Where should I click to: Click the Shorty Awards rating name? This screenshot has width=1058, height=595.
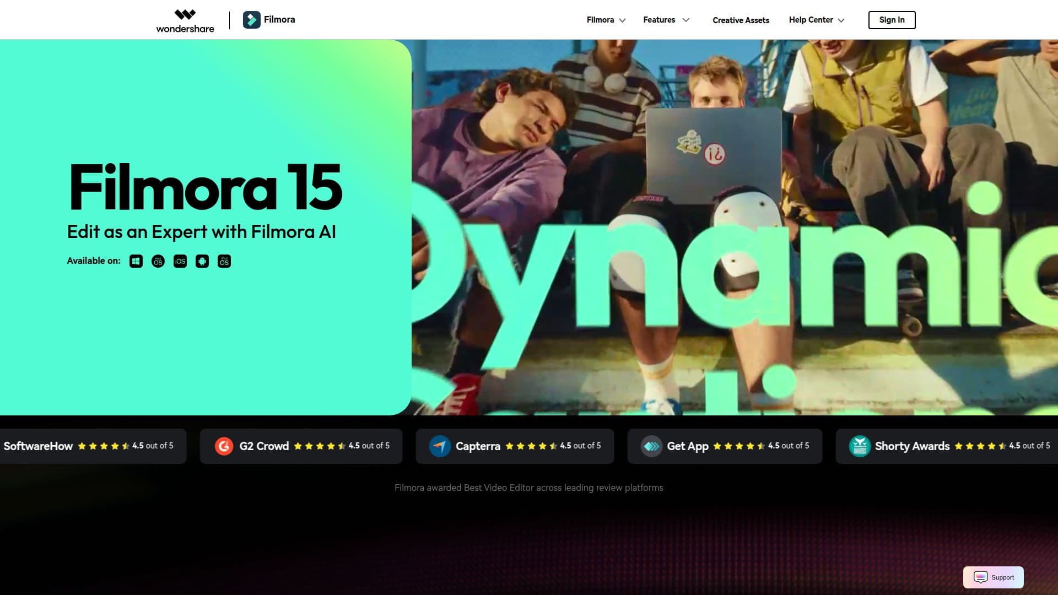pyautogui.click(x=912, y=446)
